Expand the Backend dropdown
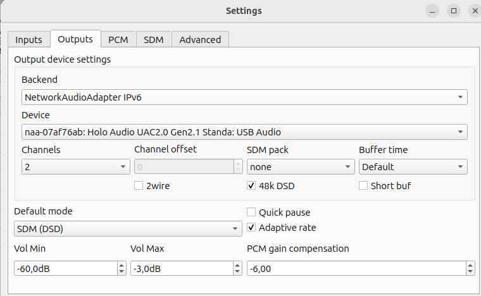This screenshot has width=481, height=296. coord(244,97)
